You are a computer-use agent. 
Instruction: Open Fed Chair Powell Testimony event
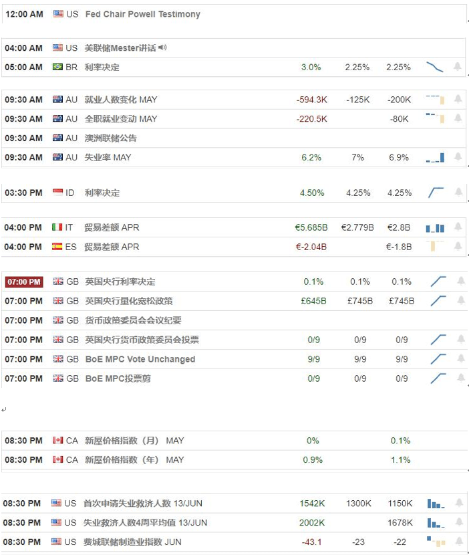(x=143, y=14)
